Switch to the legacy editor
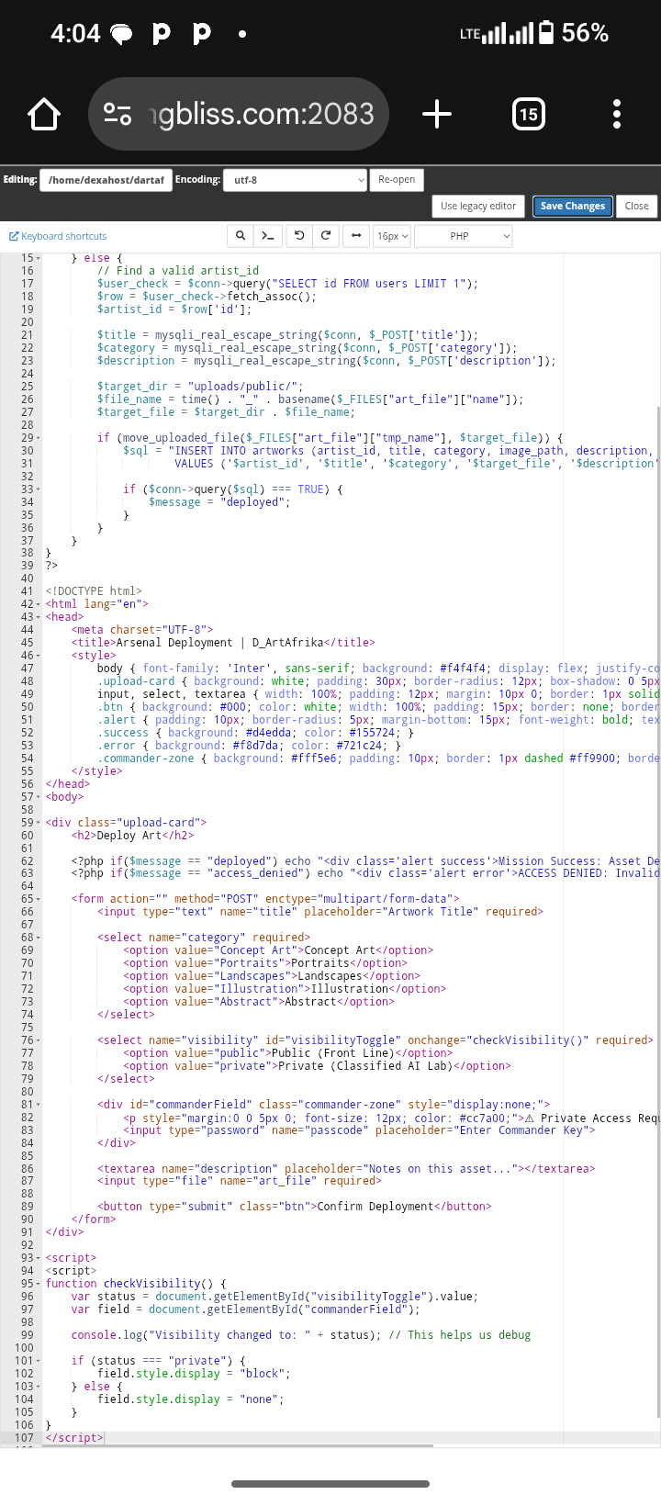 [x=477, y=207]
